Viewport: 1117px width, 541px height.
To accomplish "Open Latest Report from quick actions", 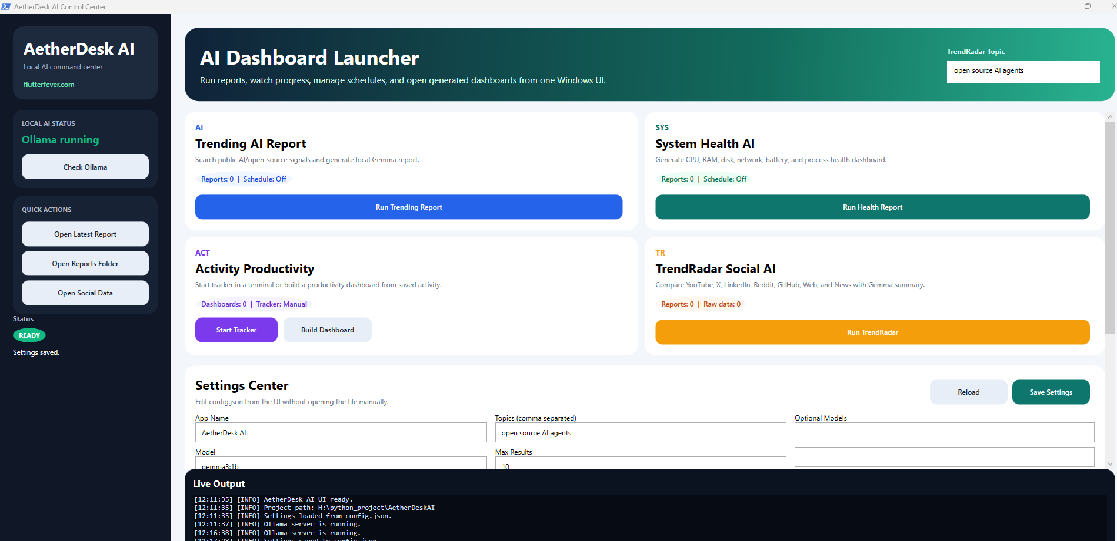I will point(85,234).
